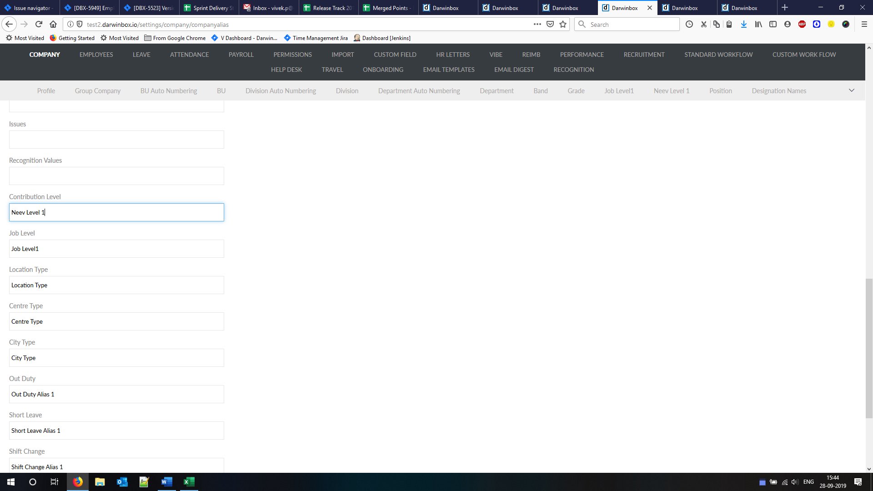Click the Job Level input field
The height and width of the screenshot is (491, 873).
116,249
